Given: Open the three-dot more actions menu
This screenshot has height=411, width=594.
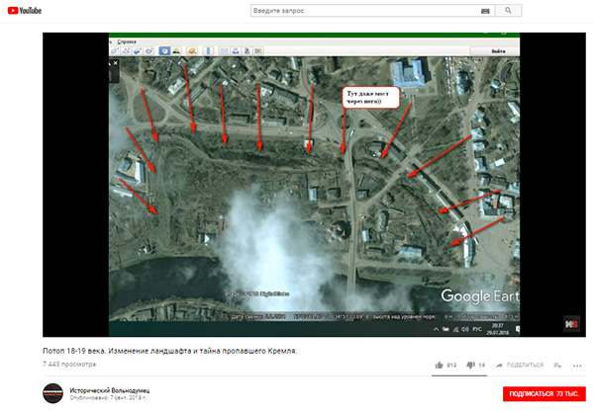Looking at the screenshot, I should pos(577,366).
